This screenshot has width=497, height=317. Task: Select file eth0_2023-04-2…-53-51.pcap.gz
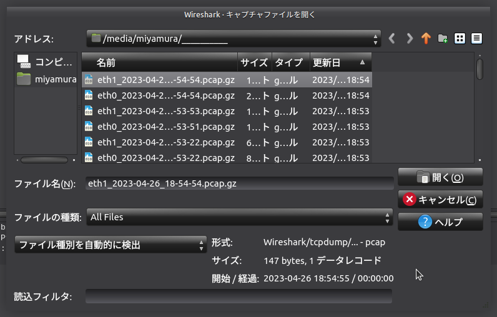click(166, 127)
